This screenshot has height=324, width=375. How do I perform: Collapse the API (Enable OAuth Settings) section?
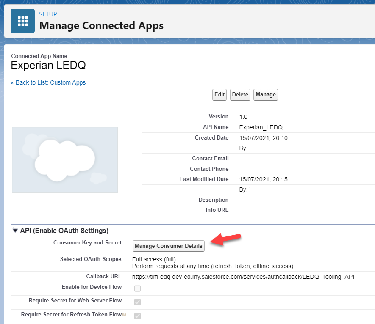pos(15,231)
